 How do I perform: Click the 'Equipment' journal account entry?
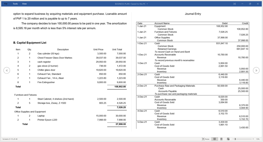tap(160, 26)
